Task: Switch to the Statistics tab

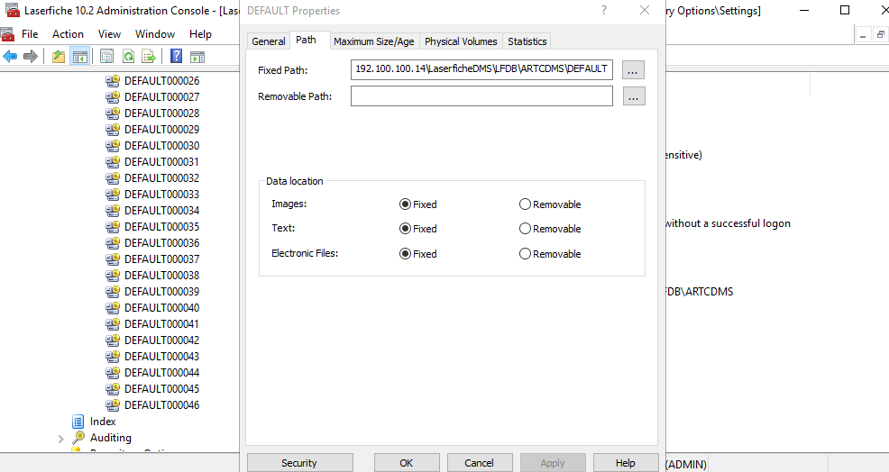Action: click(x=527, y=41)
